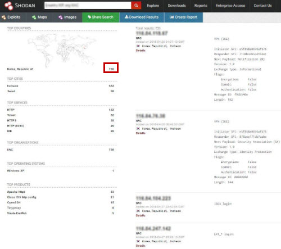Image resolution: width=281 pixels, height=249 pixels.
Task: Click the Create Report button
Action: pos(184,17)
